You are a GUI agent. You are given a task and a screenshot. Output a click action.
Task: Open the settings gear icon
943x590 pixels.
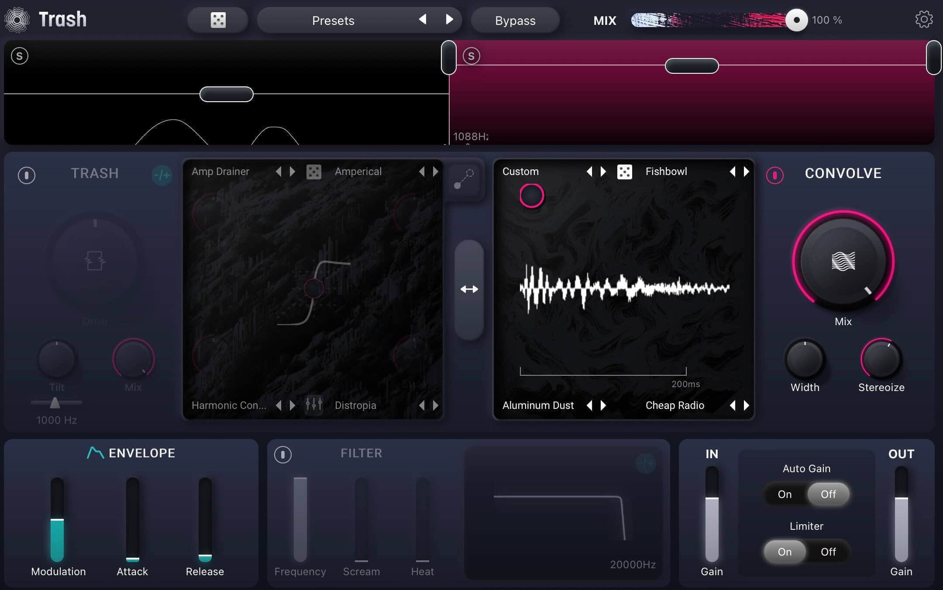(x=924, y=20)
